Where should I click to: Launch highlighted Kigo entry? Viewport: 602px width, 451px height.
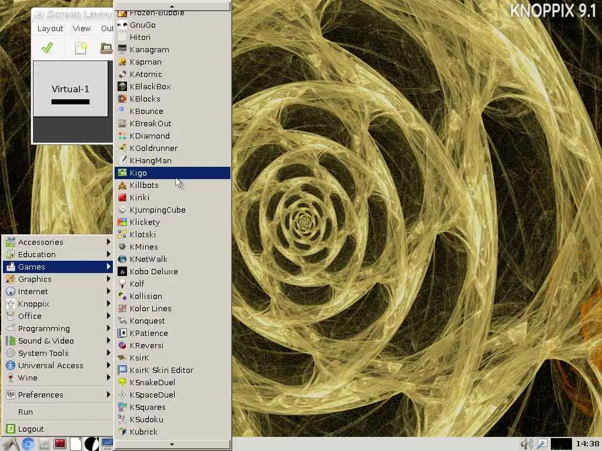[x=172, y=173]
